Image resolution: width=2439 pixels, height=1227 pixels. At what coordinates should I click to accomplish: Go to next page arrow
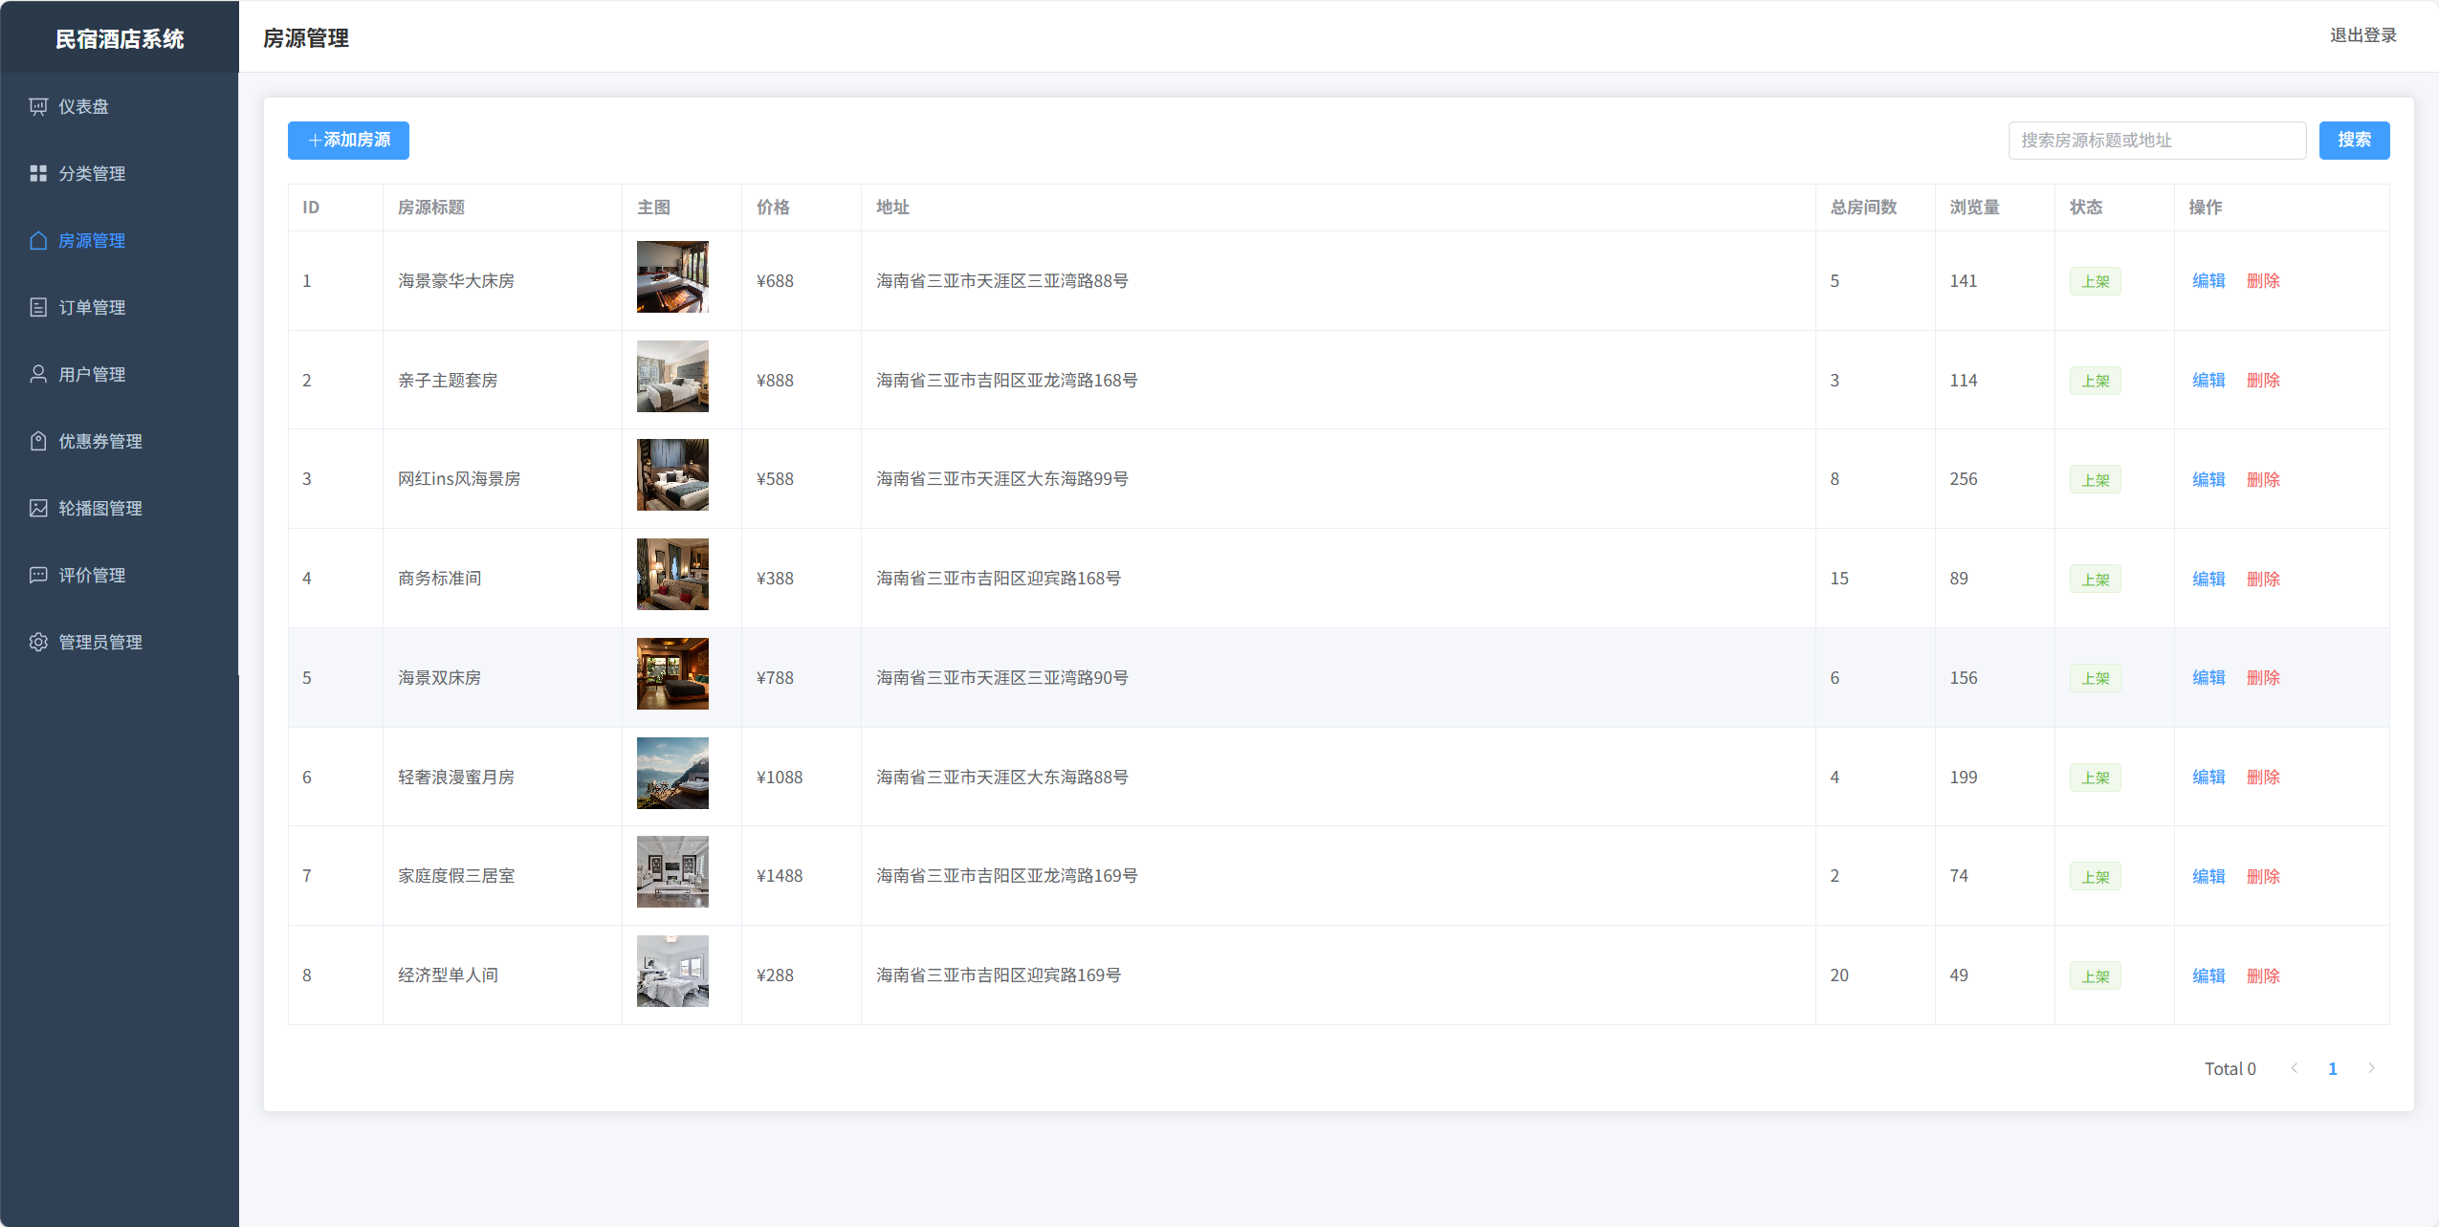pyautogui.click(x=2371, y=1068)
